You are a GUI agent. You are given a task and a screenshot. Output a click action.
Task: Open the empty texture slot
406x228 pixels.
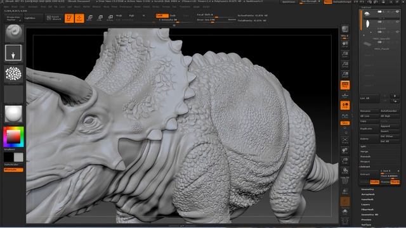coord(13,94)
